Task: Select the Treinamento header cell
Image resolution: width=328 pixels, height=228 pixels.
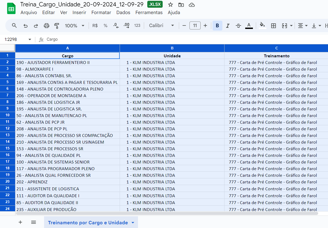Action: coord(276,56)
